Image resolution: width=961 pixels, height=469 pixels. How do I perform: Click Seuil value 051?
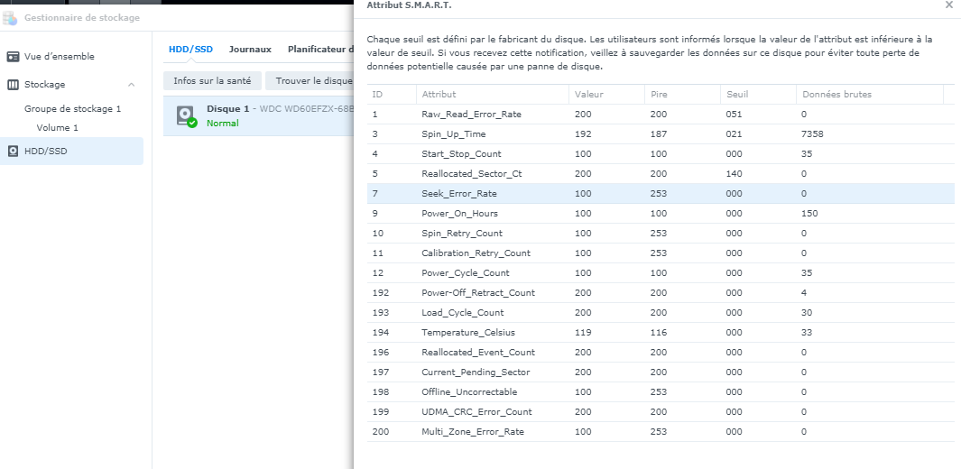[x=734, y=115]
